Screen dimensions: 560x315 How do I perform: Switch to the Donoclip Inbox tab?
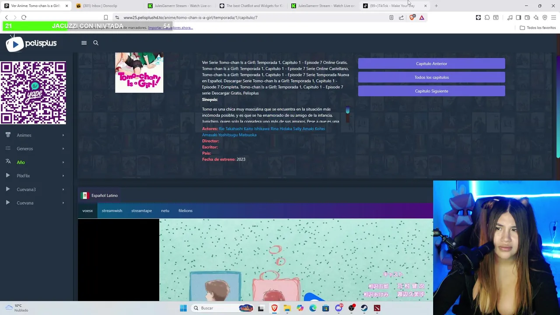coord(105,6)
